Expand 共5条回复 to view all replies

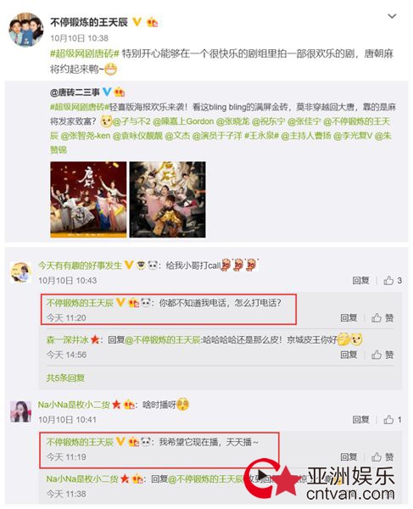(65, 378)
